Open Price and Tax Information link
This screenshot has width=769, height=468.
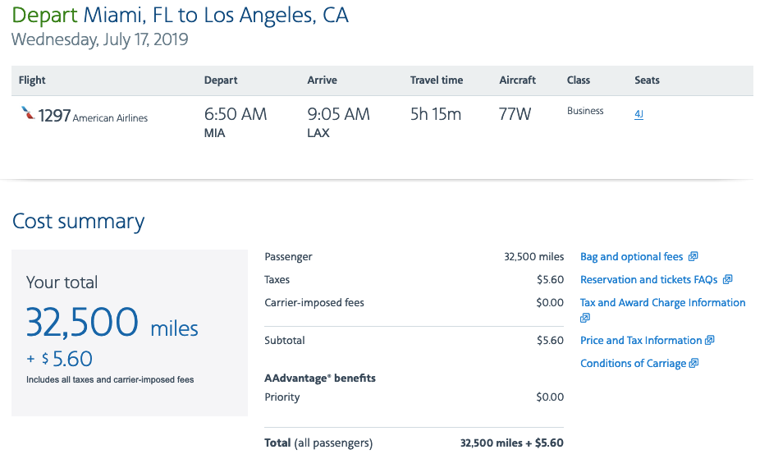[x=641, y=341]
